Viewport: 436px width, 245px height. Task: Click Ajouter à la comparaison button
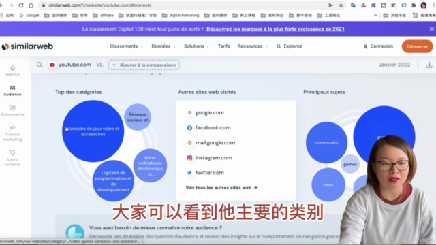144,65
